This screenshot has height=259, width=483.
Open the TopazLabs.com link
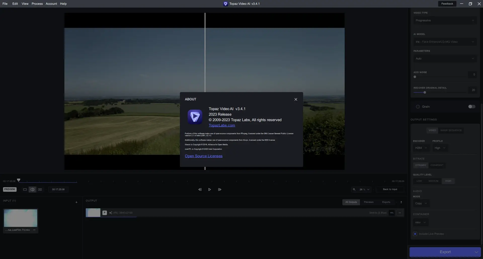(222, 125)
